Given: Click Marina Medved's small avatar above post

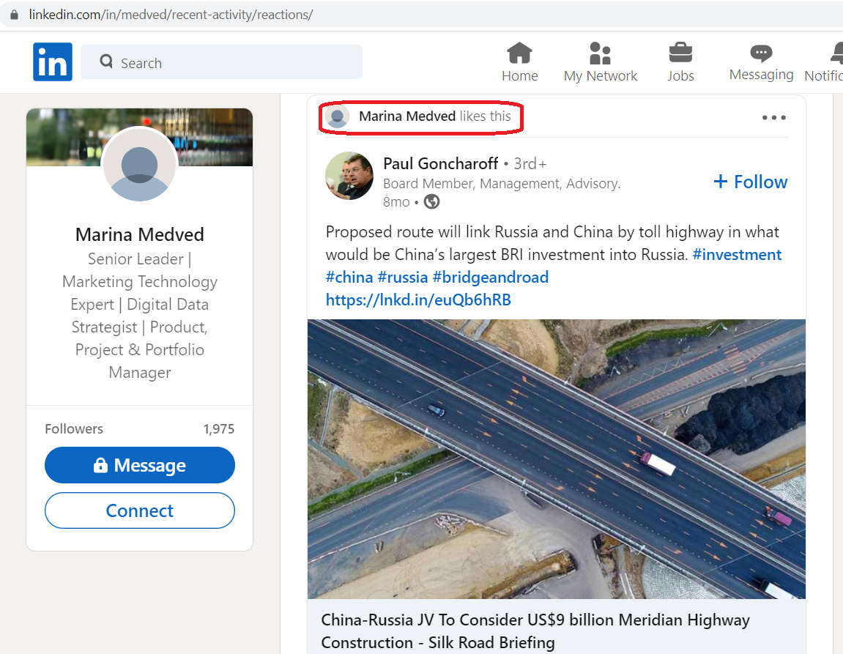Looking at the screenshot, I should (338, 116).
